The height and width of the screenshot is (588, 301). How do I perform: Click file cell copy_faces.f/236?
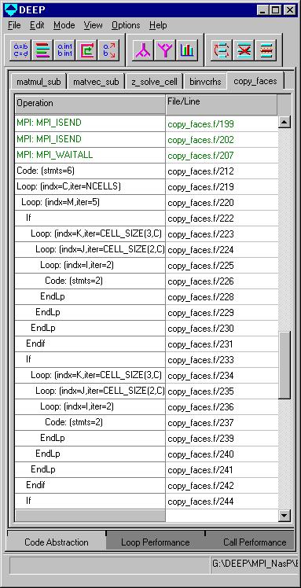click(222, 408)
